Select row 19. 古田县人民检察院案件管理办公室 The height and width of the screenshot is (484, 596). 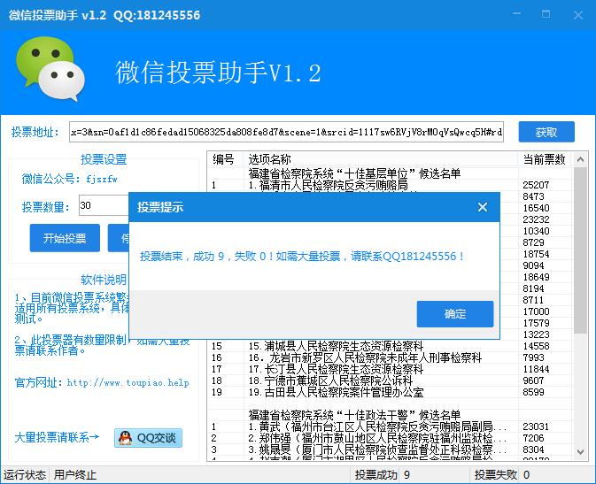pos(390,392)
